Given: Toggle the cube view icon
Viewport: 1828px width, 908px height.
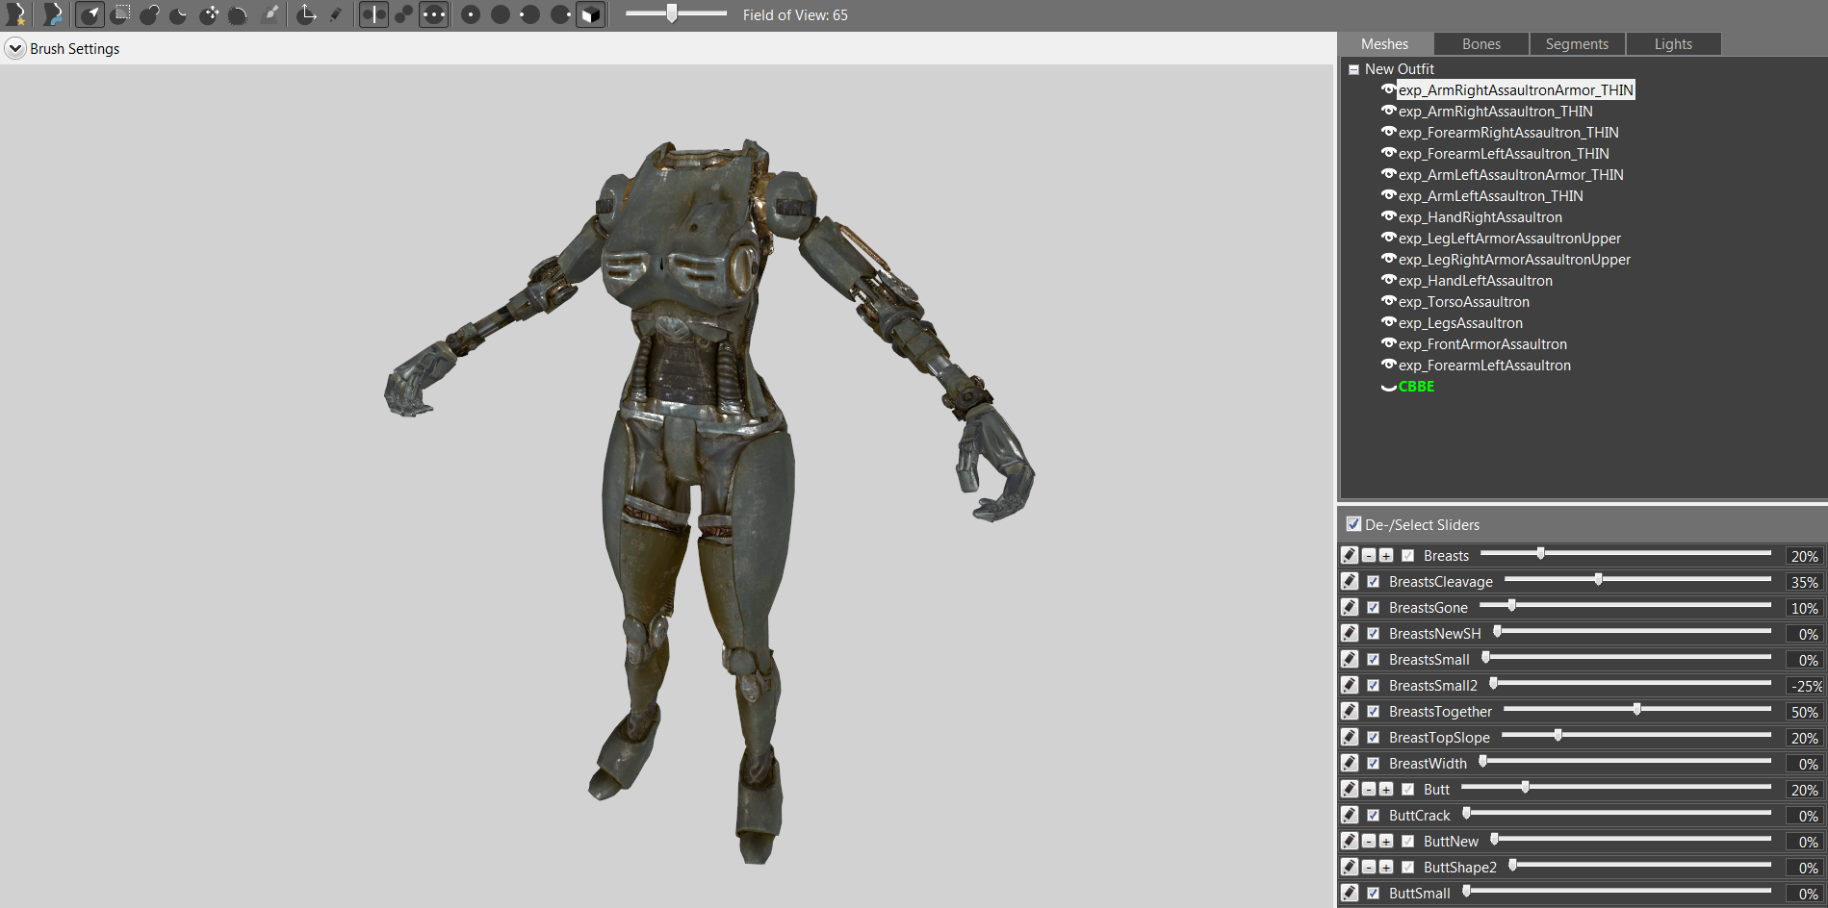Looking at the screenshot, I should (x=590, y=14).
